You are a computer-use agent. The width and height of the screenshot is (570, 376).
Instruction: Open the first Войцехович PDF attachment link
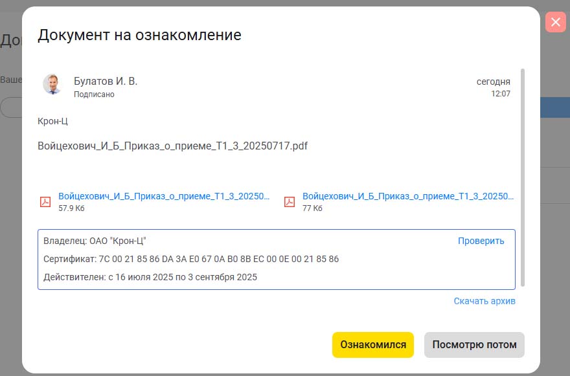click(x=163, y=196)
